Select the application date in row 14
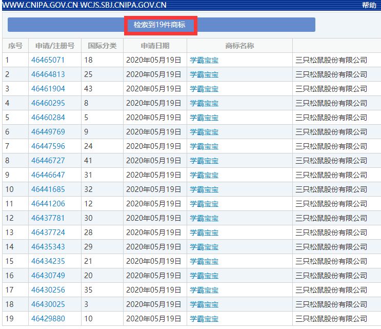 click(153, 246)
